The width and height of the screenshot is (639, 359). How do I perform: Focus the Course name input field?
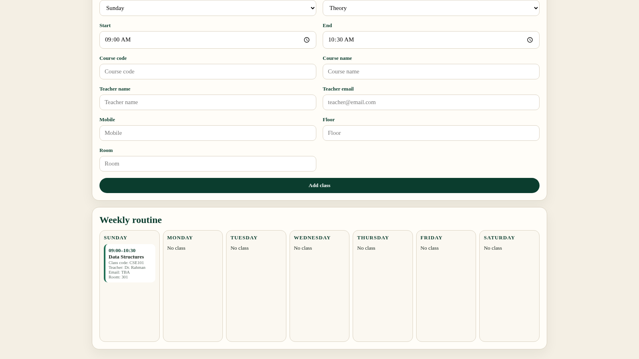click(431, 72)
